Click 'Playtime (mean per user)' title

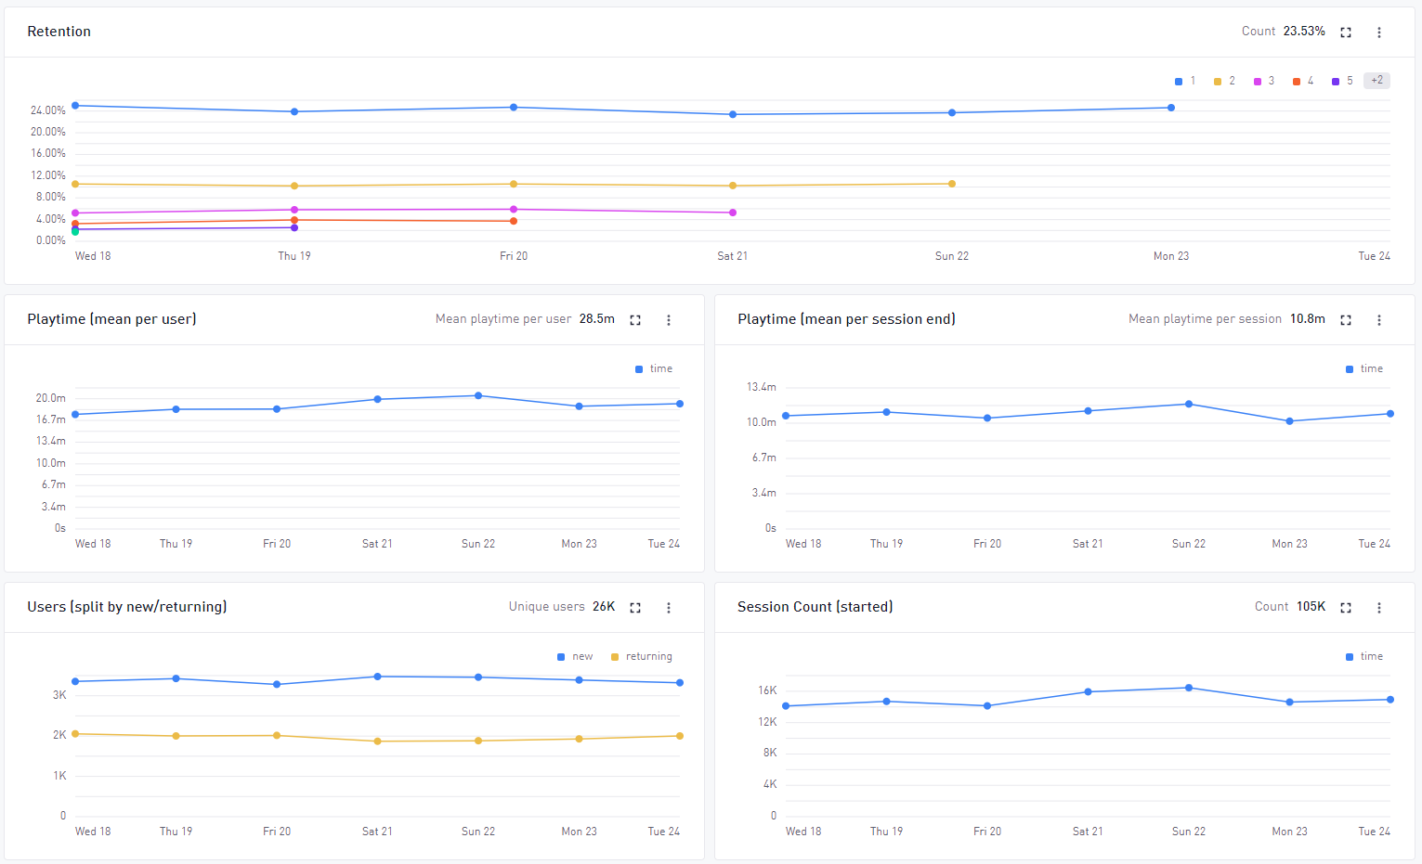pos(111,319)
